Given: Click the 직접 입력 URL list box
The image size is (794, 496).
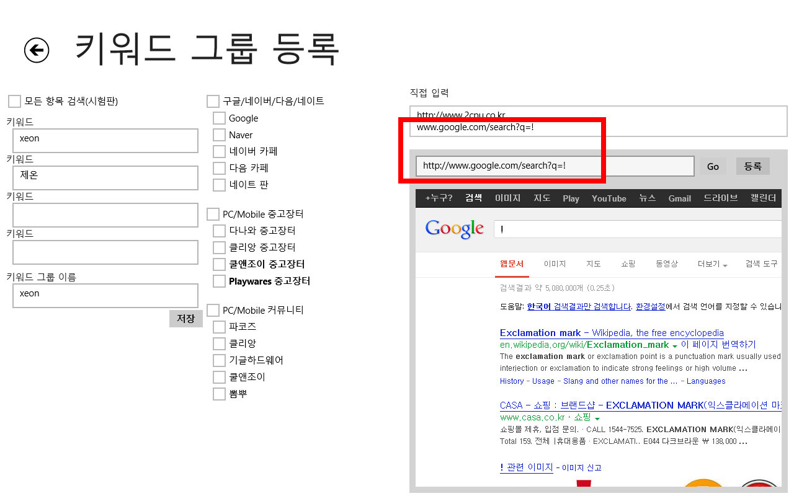Looking at the screenshot, I should click(599, 121).
